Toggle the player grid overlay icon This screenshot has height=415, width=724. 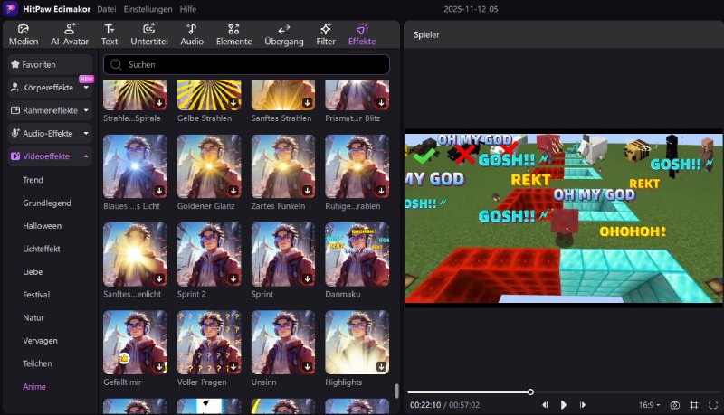(693, 405)
